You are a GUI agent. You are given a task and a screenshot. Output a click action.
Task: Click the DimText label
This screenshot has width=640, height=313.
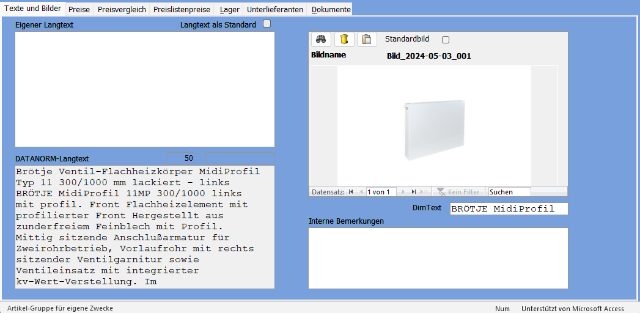[x=427, y=207]
